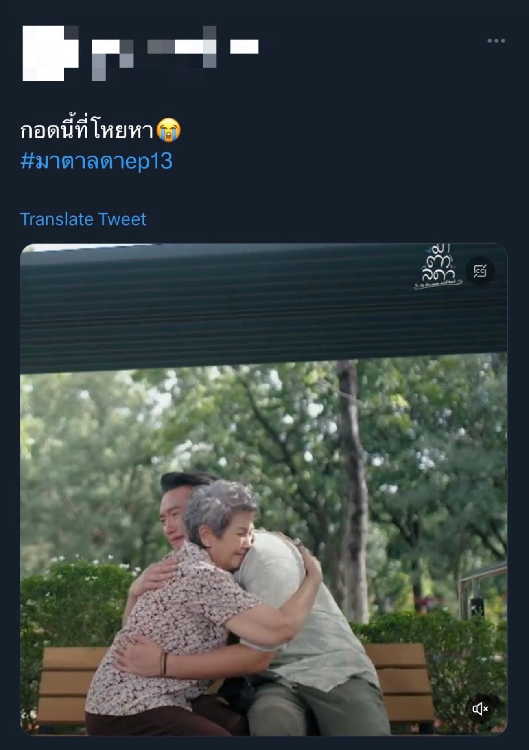Click the dark green awning in the video
Viewport: 529px width, 750px height.
tap(264, 309)
